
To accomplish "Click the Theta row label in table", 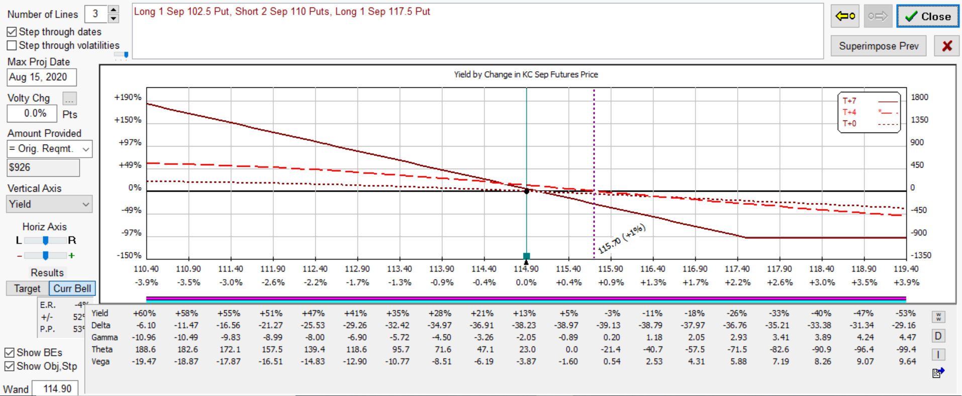I will tap(102, 349).
